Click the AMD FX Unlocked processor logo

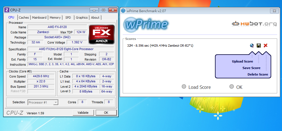pos(102,35)
